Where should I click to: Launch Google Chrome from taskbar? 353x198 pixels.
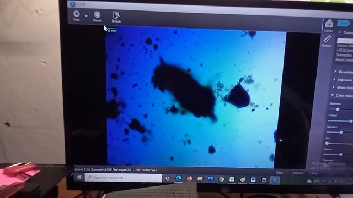[x=221, y=179]
